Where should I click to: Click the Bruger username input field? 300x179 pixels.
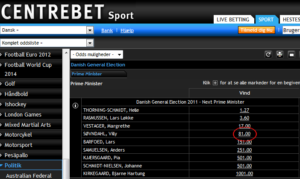tap(291, 30)
